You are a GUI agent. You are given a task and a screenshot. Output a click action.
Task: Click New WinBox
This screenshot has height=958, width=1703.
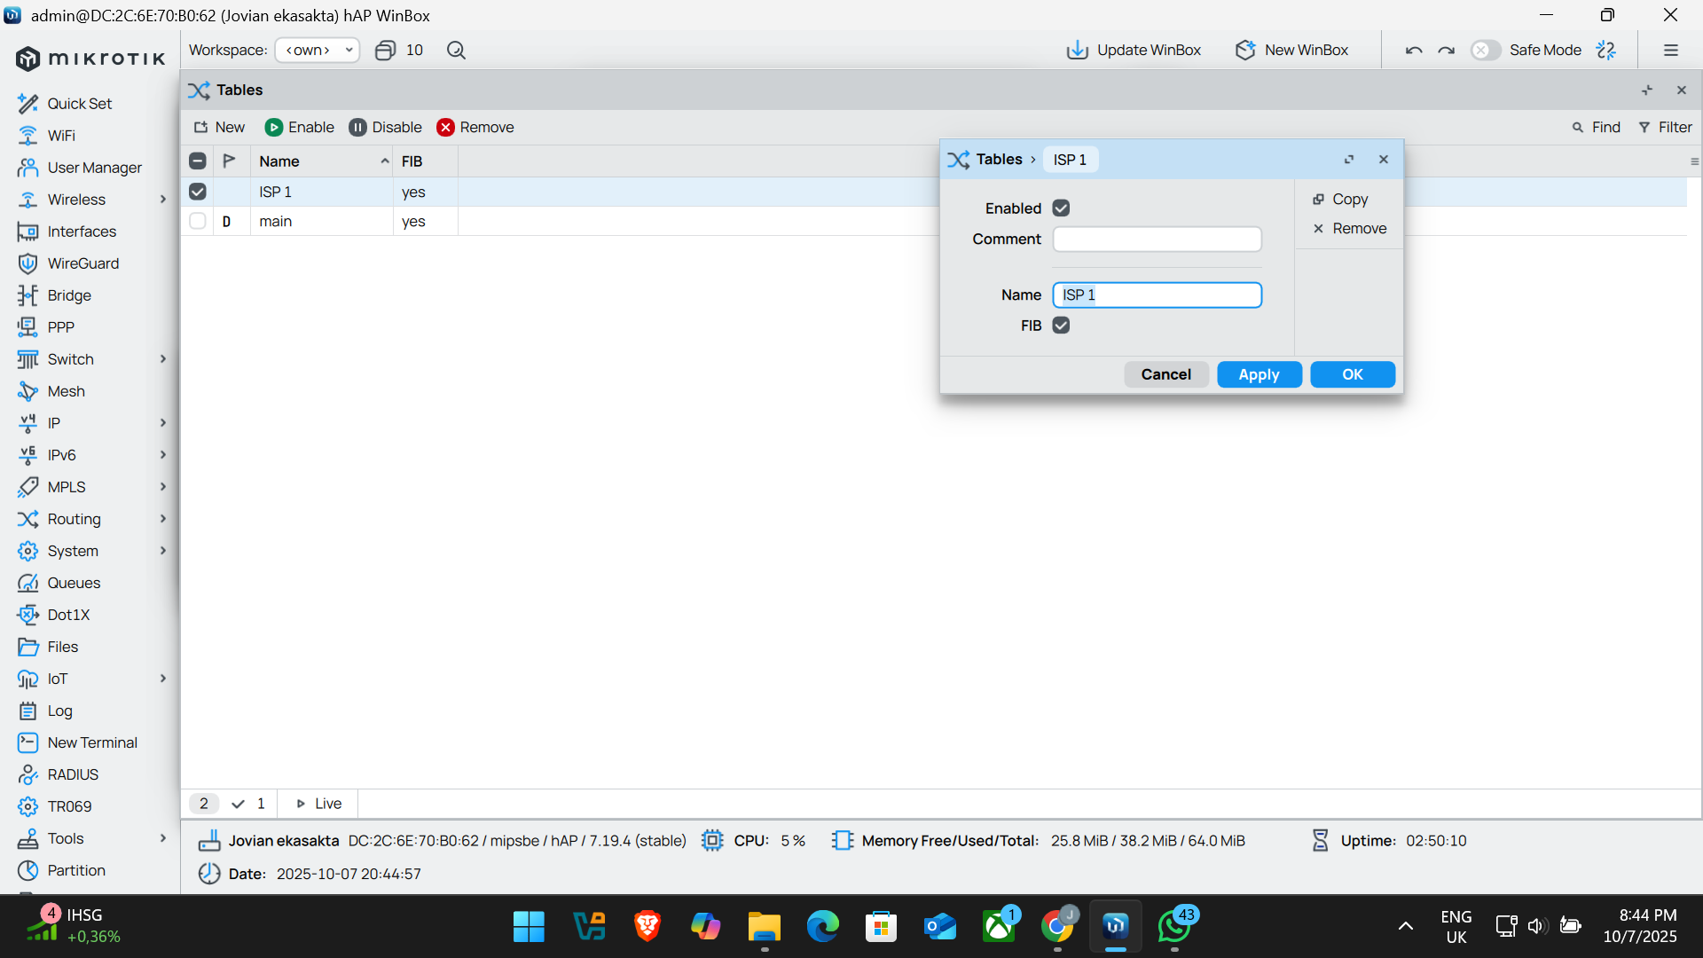pyautogui.click(x=1292, y=51)
